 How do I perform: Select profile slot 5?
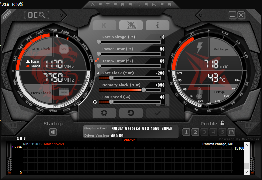(x=223, y=132)
